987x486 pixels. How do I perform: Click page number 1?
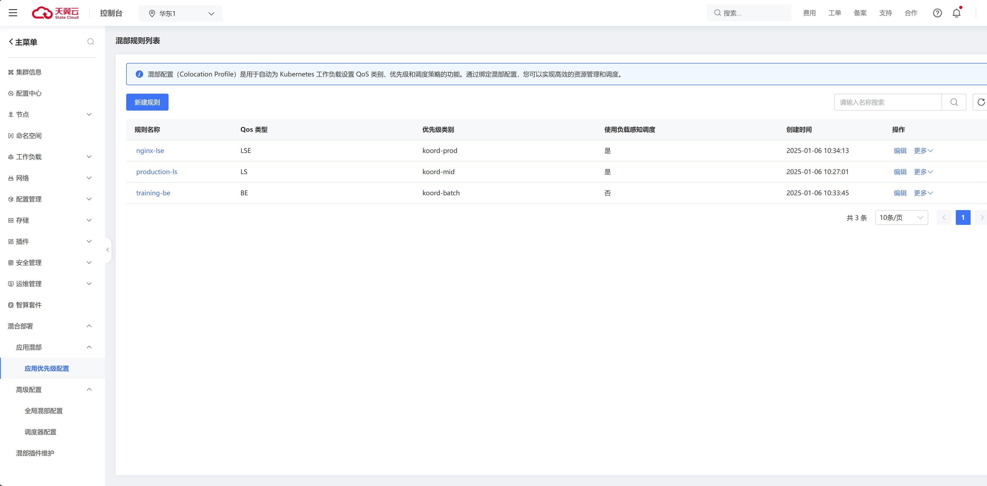tap(963, 217)
